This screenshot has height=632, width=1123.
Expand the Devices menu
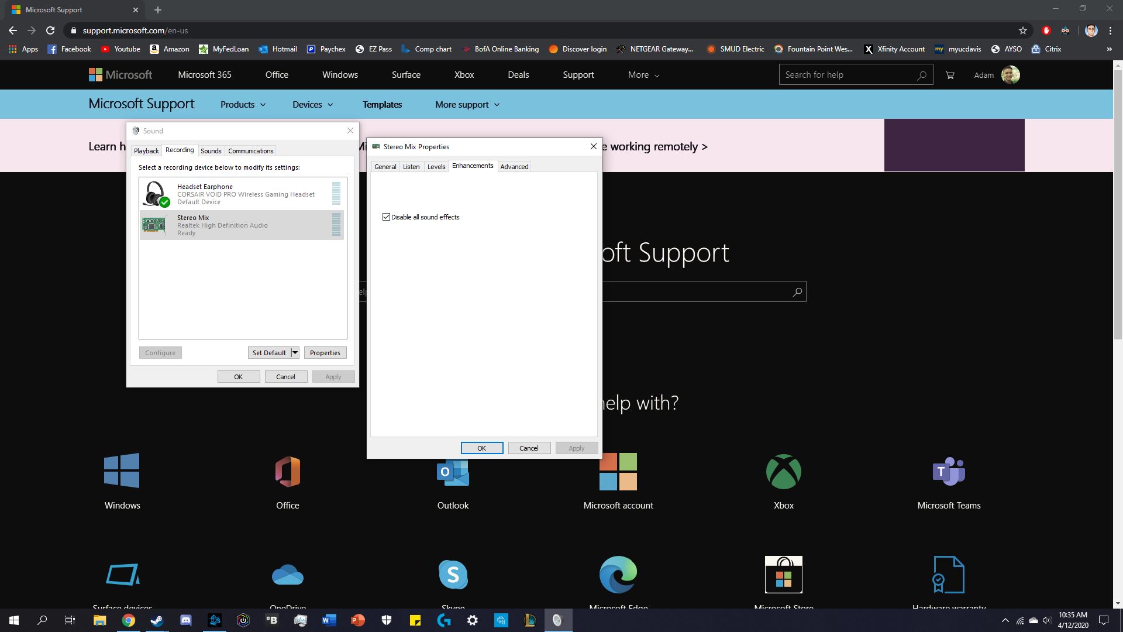click(x=312, y=105)
